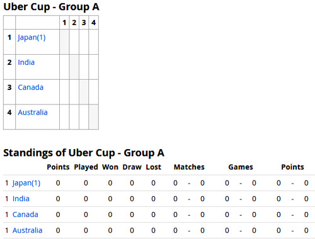Screen dimensions: 315x239
Task: Open Canada link in standings table
Action: pos(25,214)
